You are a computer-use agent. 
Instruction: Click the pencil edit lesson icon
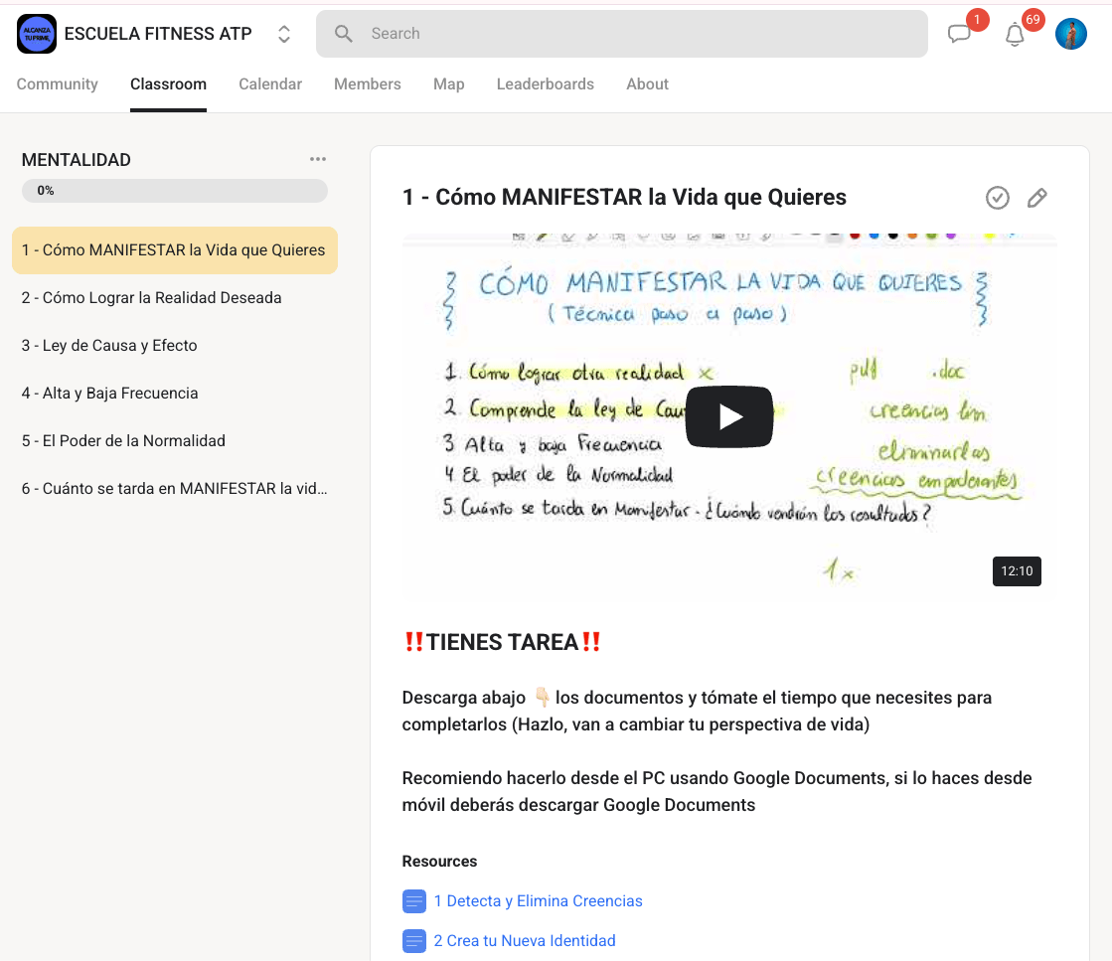point(1036,198)
